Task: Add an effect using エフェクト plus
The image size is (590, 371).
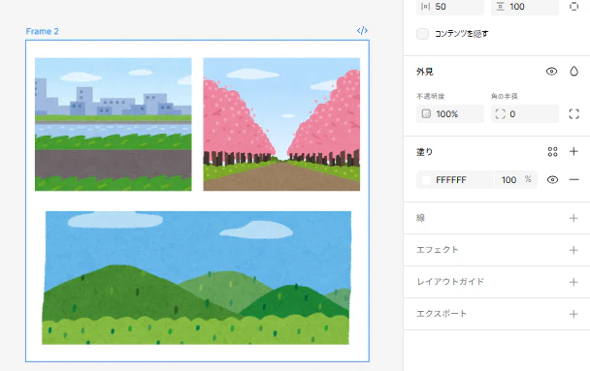Action: 574,250
